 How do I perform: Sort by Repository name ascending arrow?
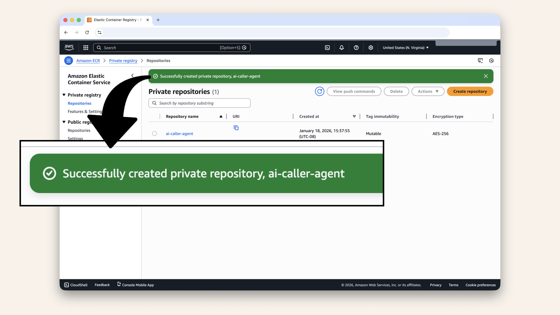pos(221,116)
